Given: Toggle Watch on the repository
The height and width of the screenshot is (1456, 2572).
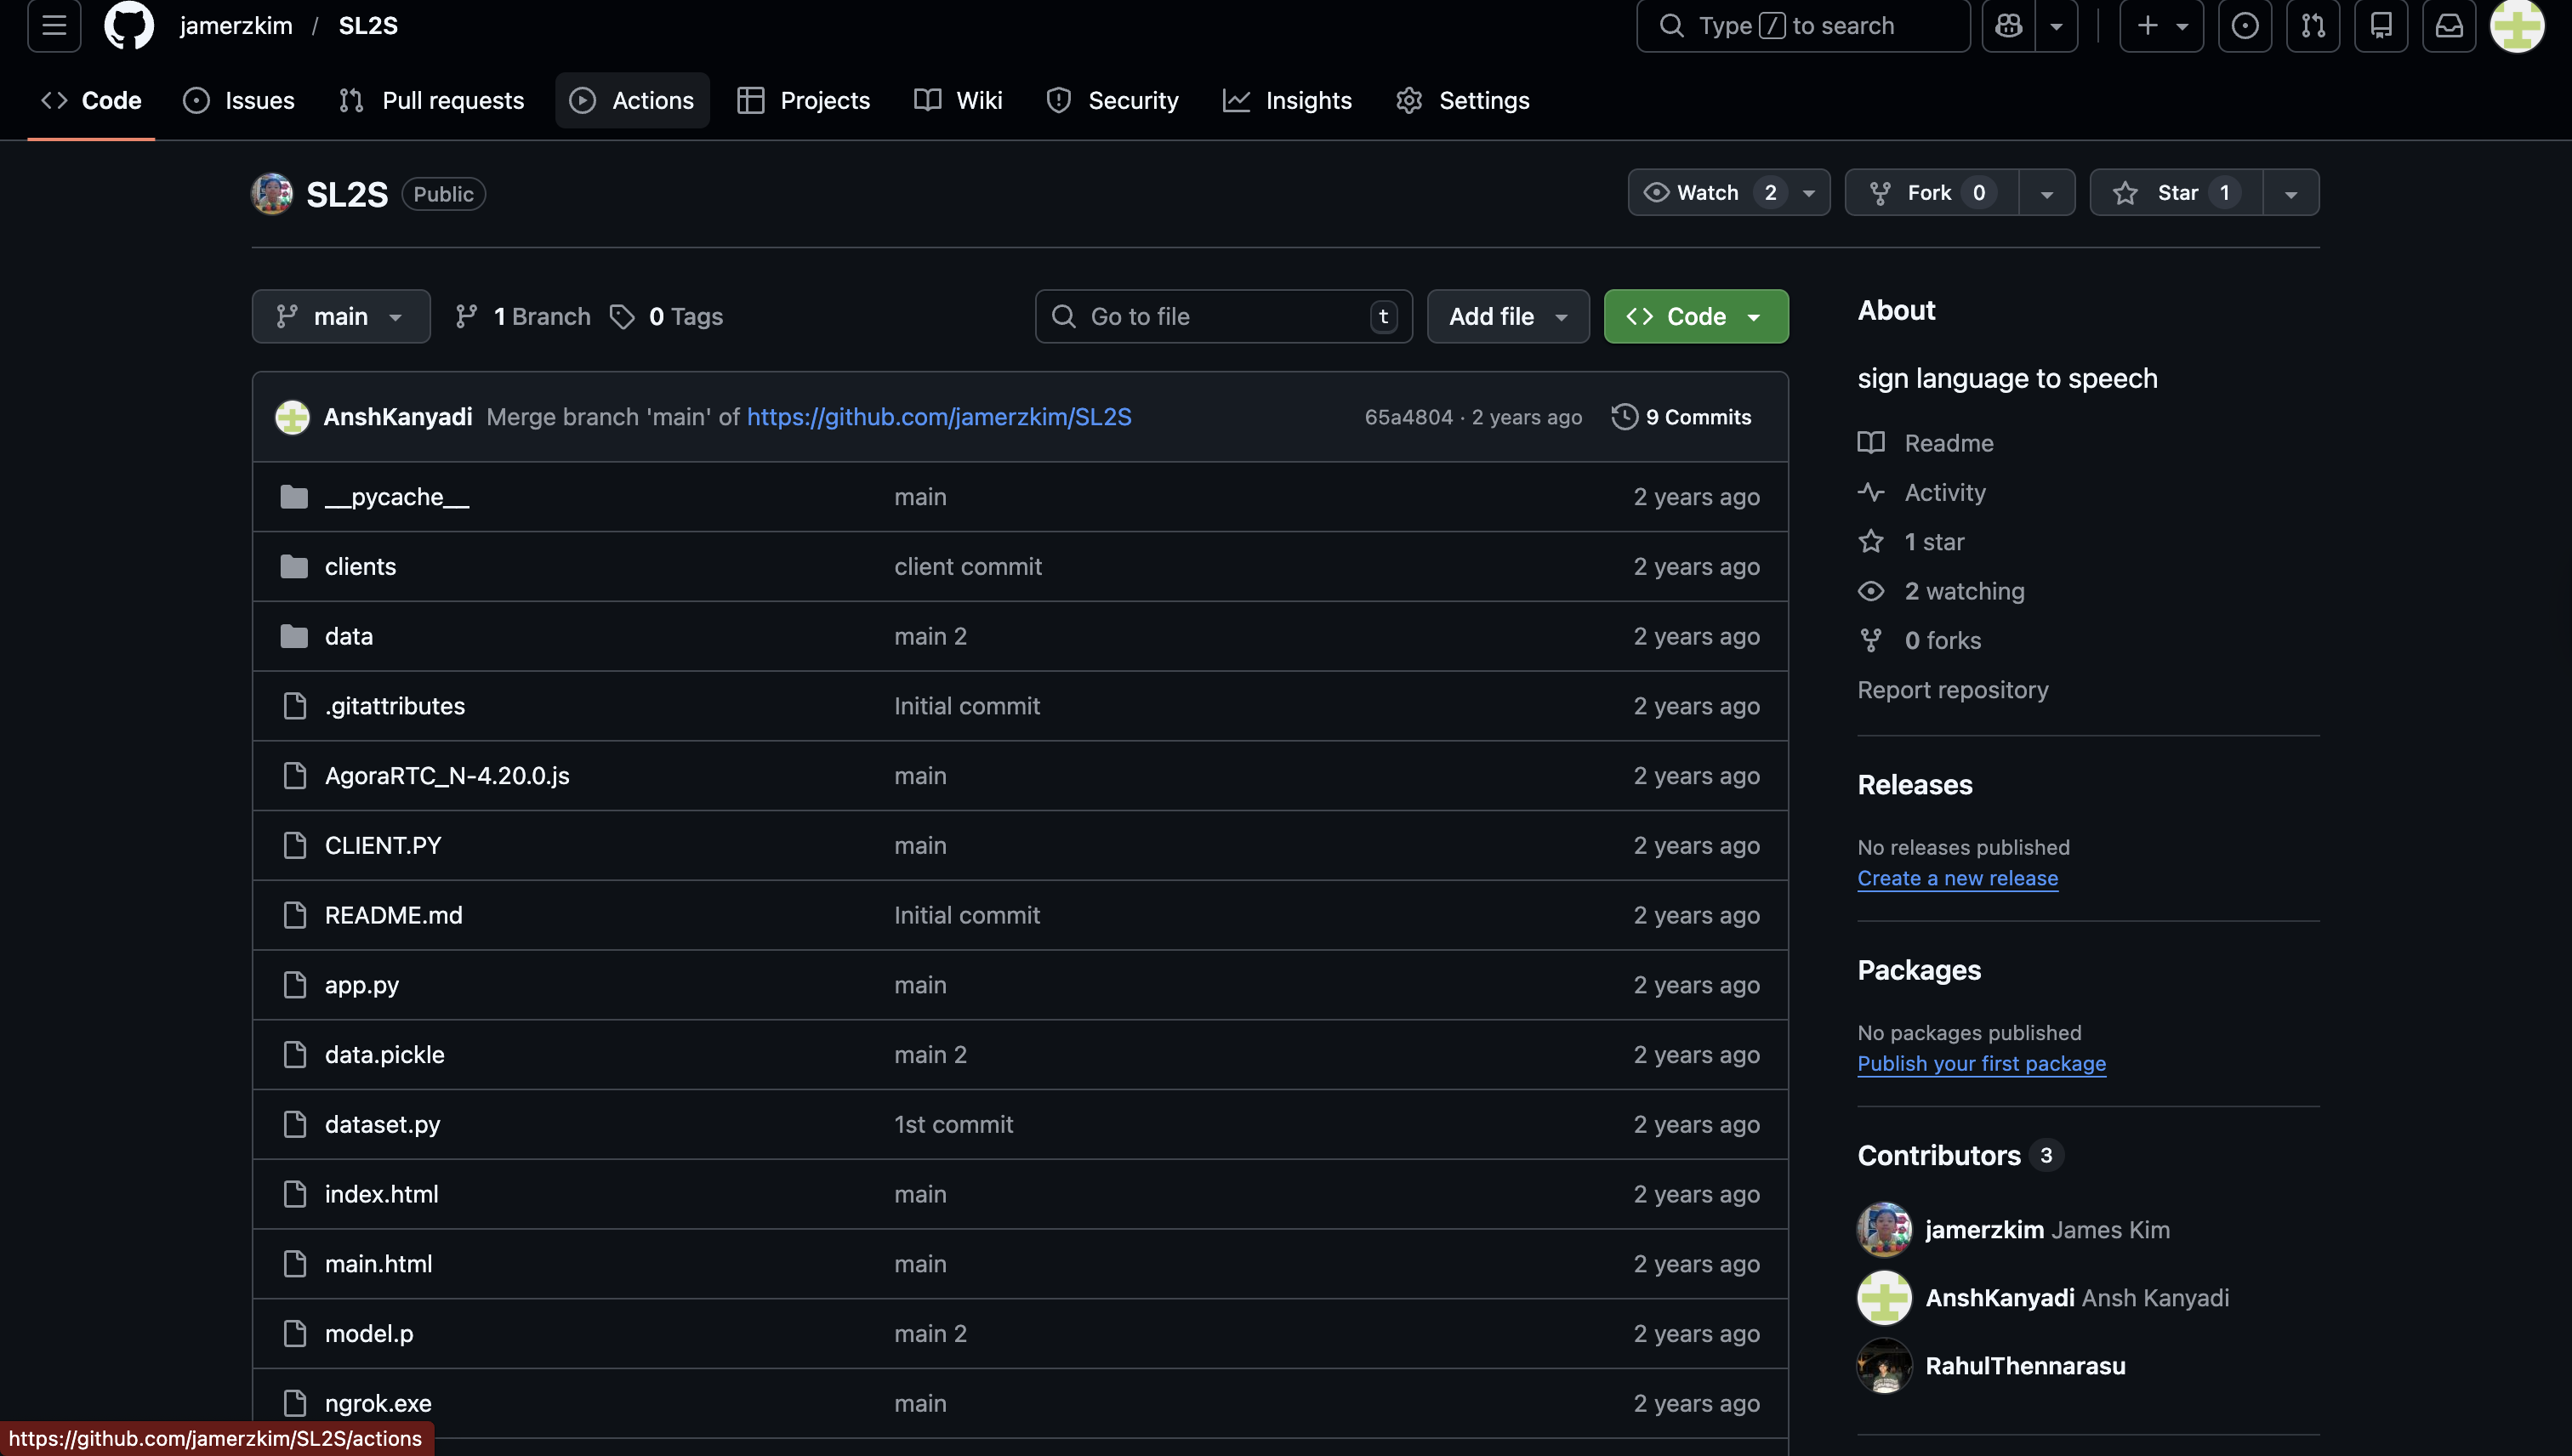Looking at the screenshot, I should pos(1708,193).
